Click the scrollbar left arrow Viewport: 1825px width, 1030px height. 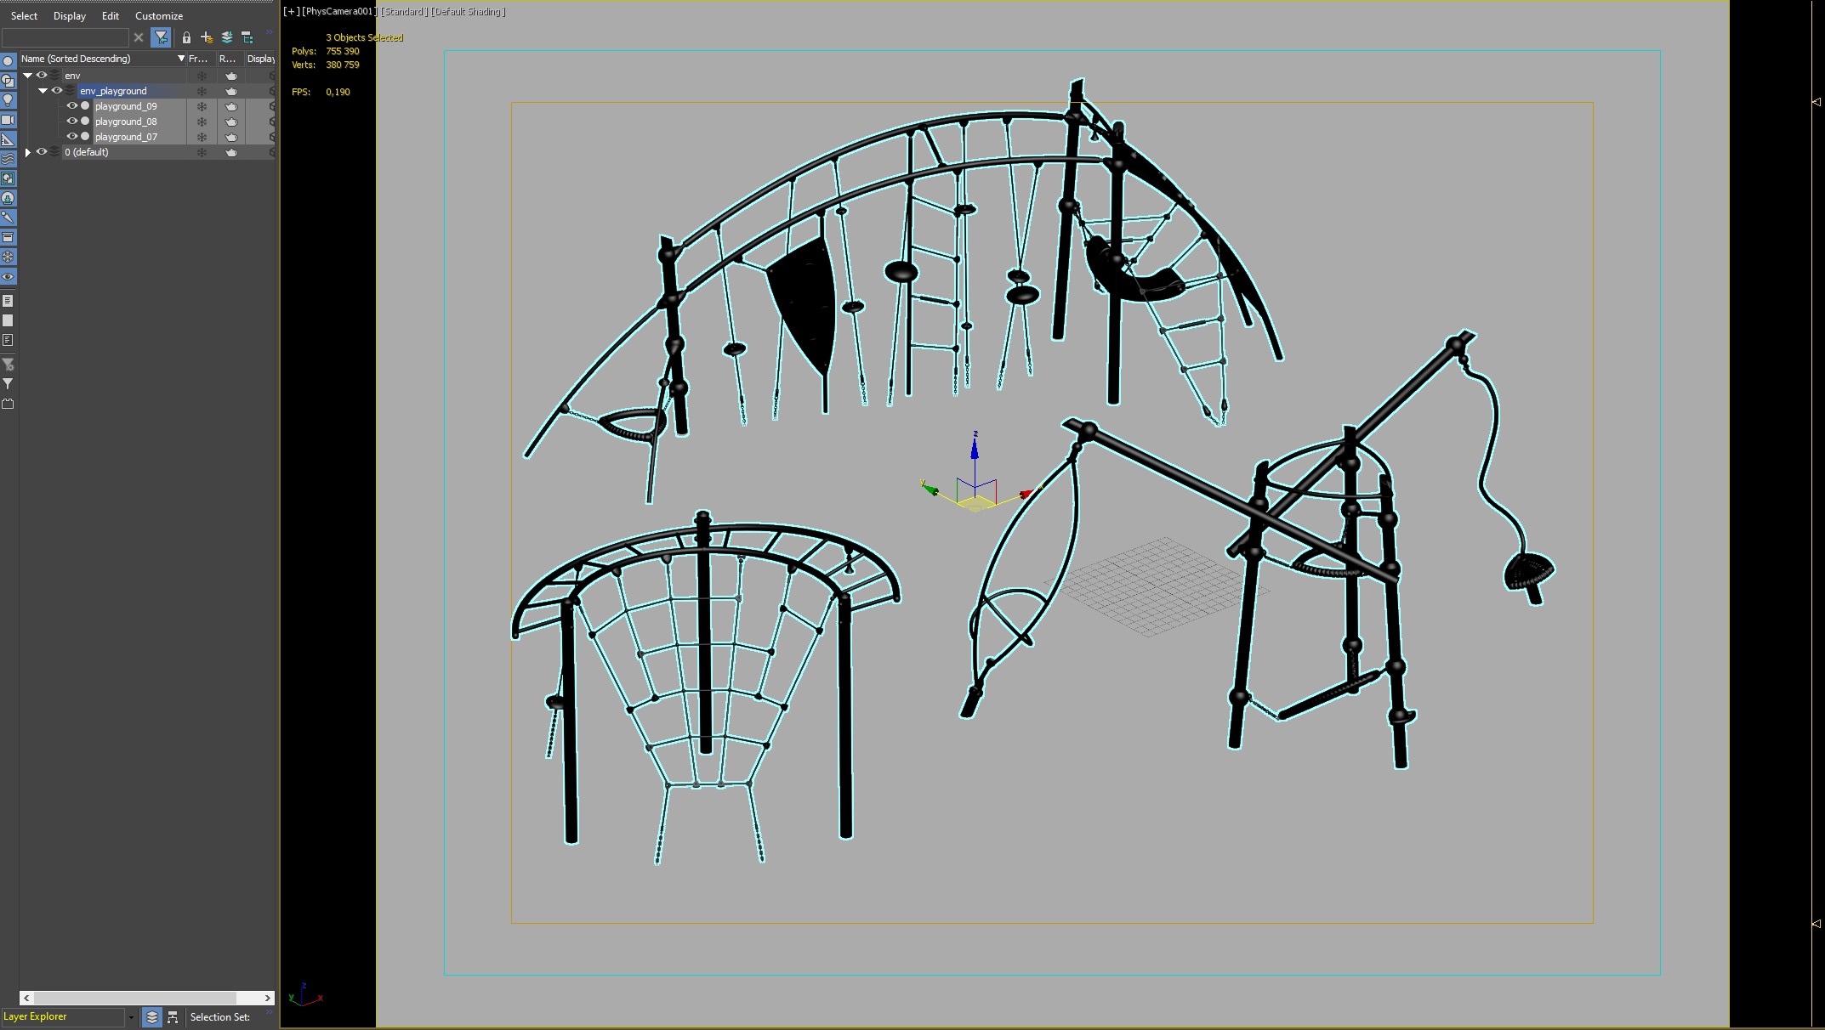(x=27, y=998)
